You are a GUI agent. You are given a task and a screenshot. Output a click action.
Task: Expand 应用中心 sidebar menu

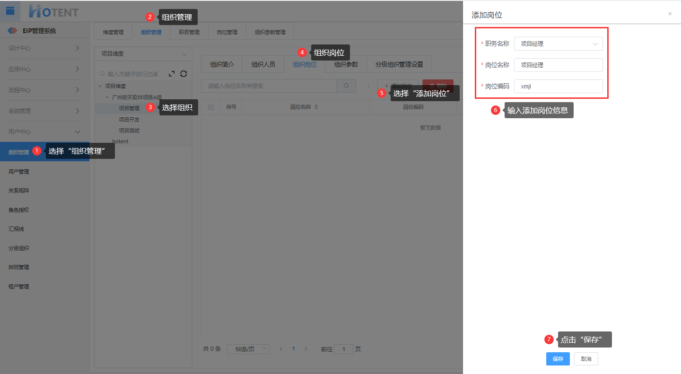(44, 69)
